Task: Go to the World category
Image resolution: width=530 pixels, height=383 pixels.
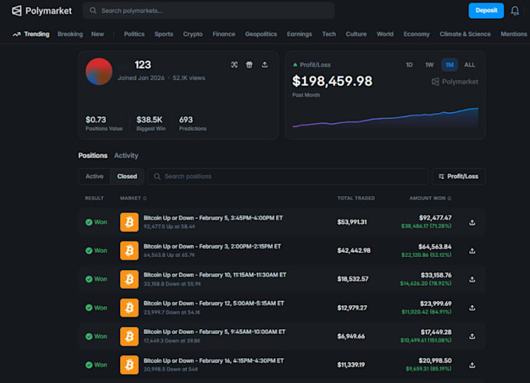Action: pyautogui.click(x=385, y=34)
